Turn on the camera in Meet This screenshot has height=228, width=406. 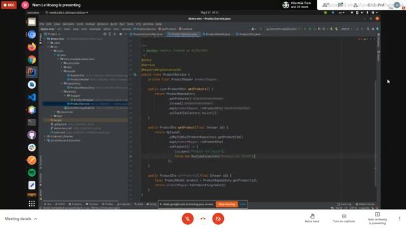tap(218, 218)
